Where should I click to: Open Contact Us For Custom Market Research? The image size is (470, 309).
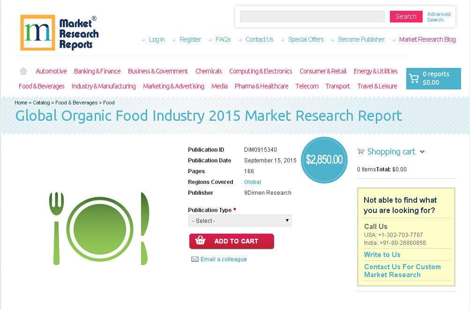tap(403, 271)
